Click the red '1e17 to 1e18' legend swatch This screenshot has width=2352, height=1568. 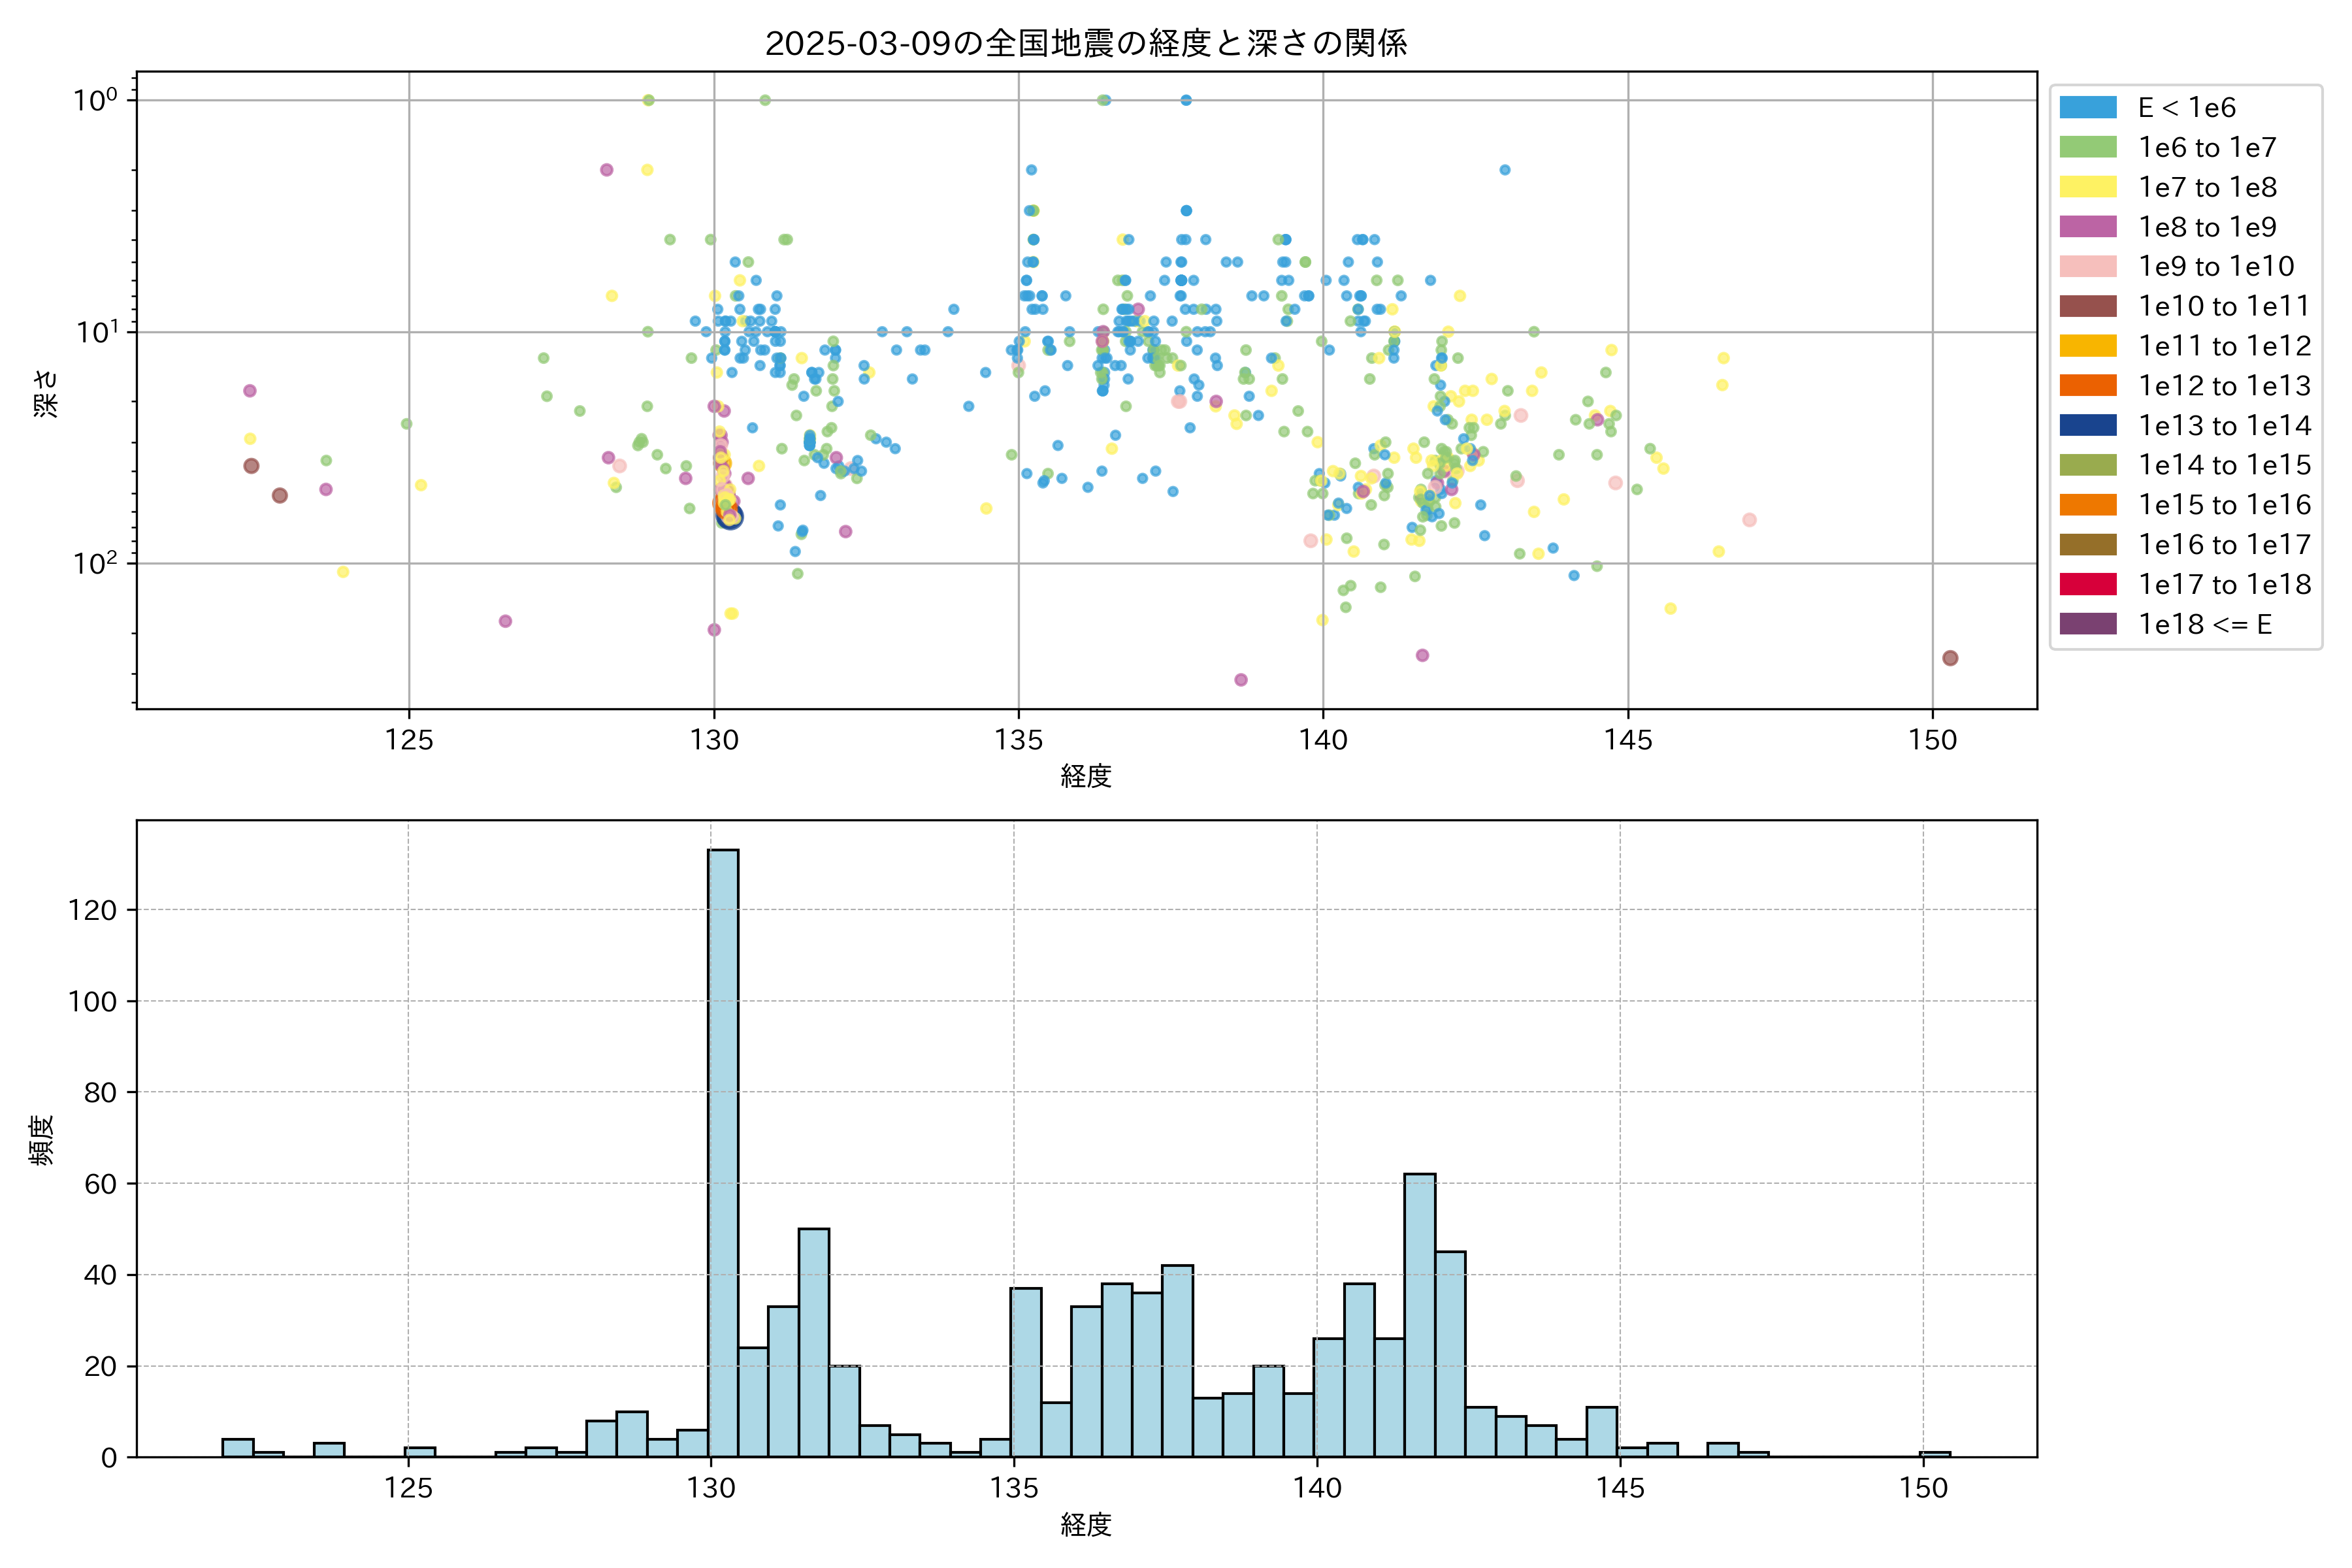point(2087,584)
